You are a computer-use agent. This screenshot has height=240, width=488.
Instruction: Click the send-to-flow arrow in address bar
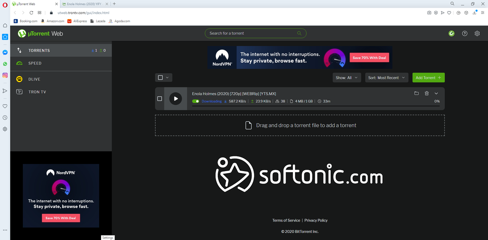[443, 13]
